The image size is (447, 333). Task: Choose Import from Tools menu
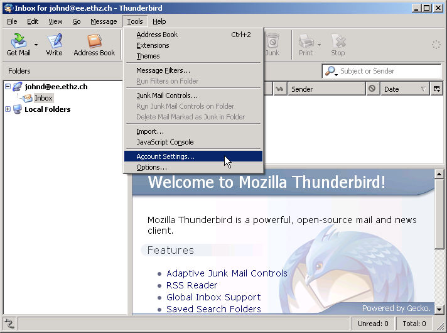pyautogui.click(x=193, y=131)
